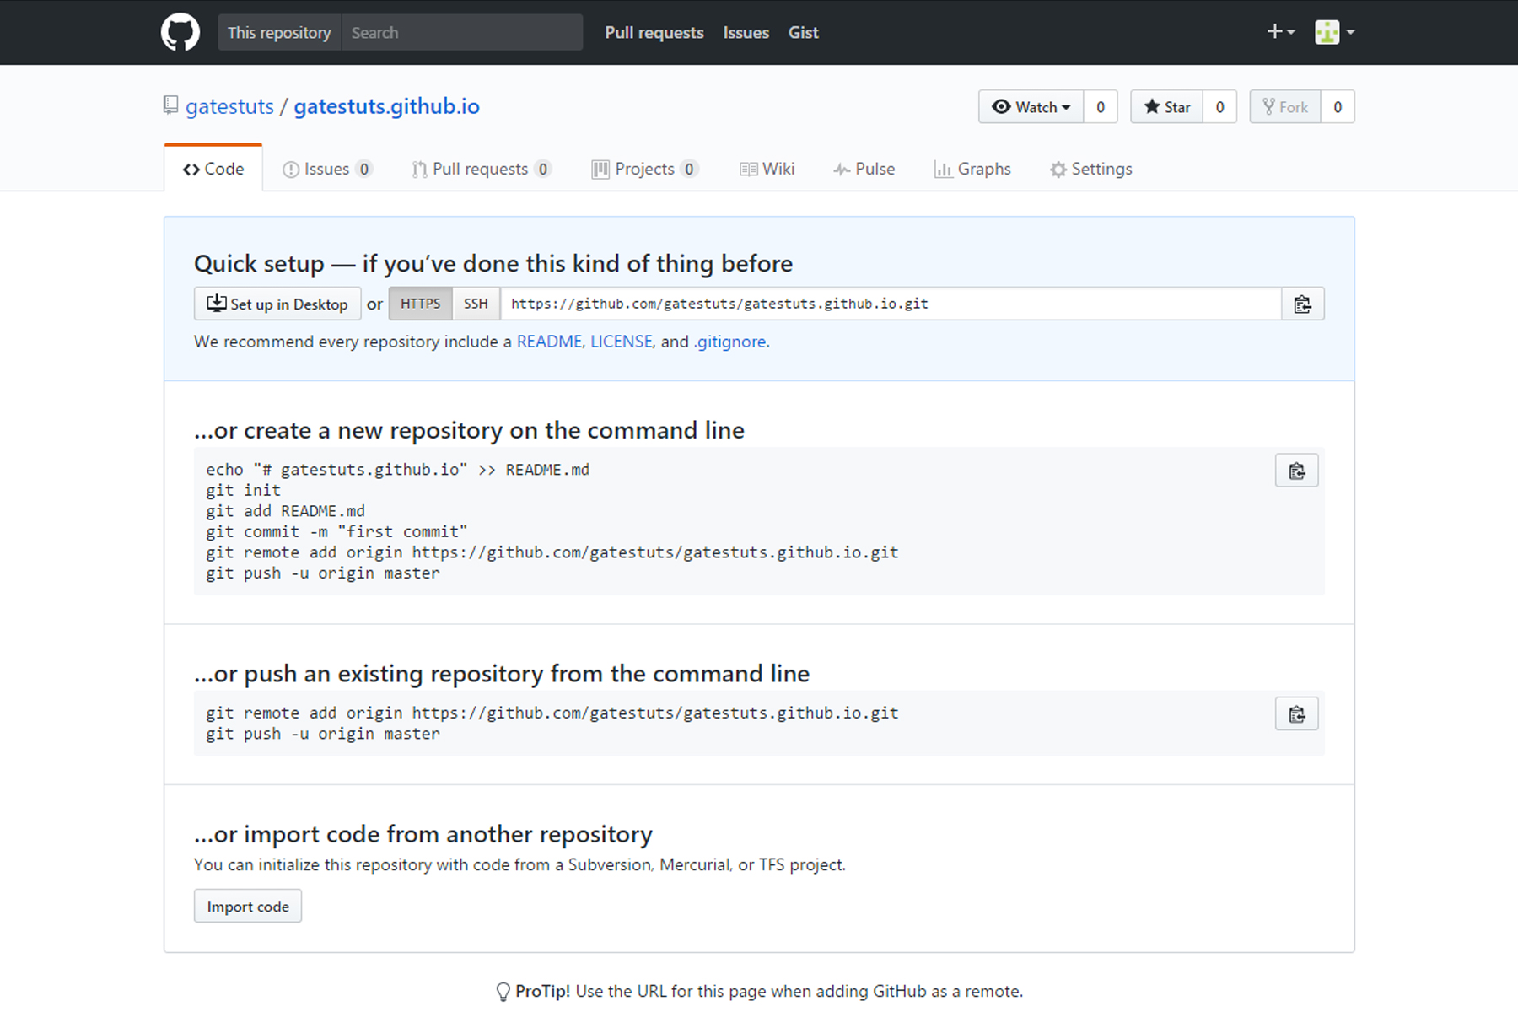Open Gist from the top navigation
This screenshot has width=1518, height=1012.
tap(803, 32)
